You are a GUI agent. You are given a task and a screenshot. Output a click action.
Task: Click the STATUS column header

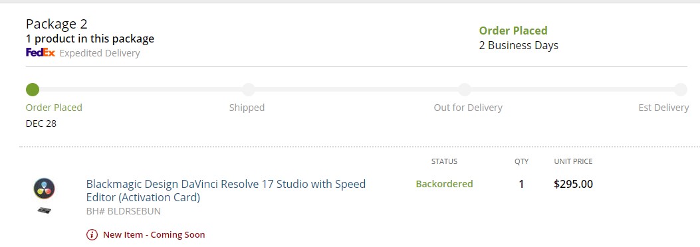[444, 161]
